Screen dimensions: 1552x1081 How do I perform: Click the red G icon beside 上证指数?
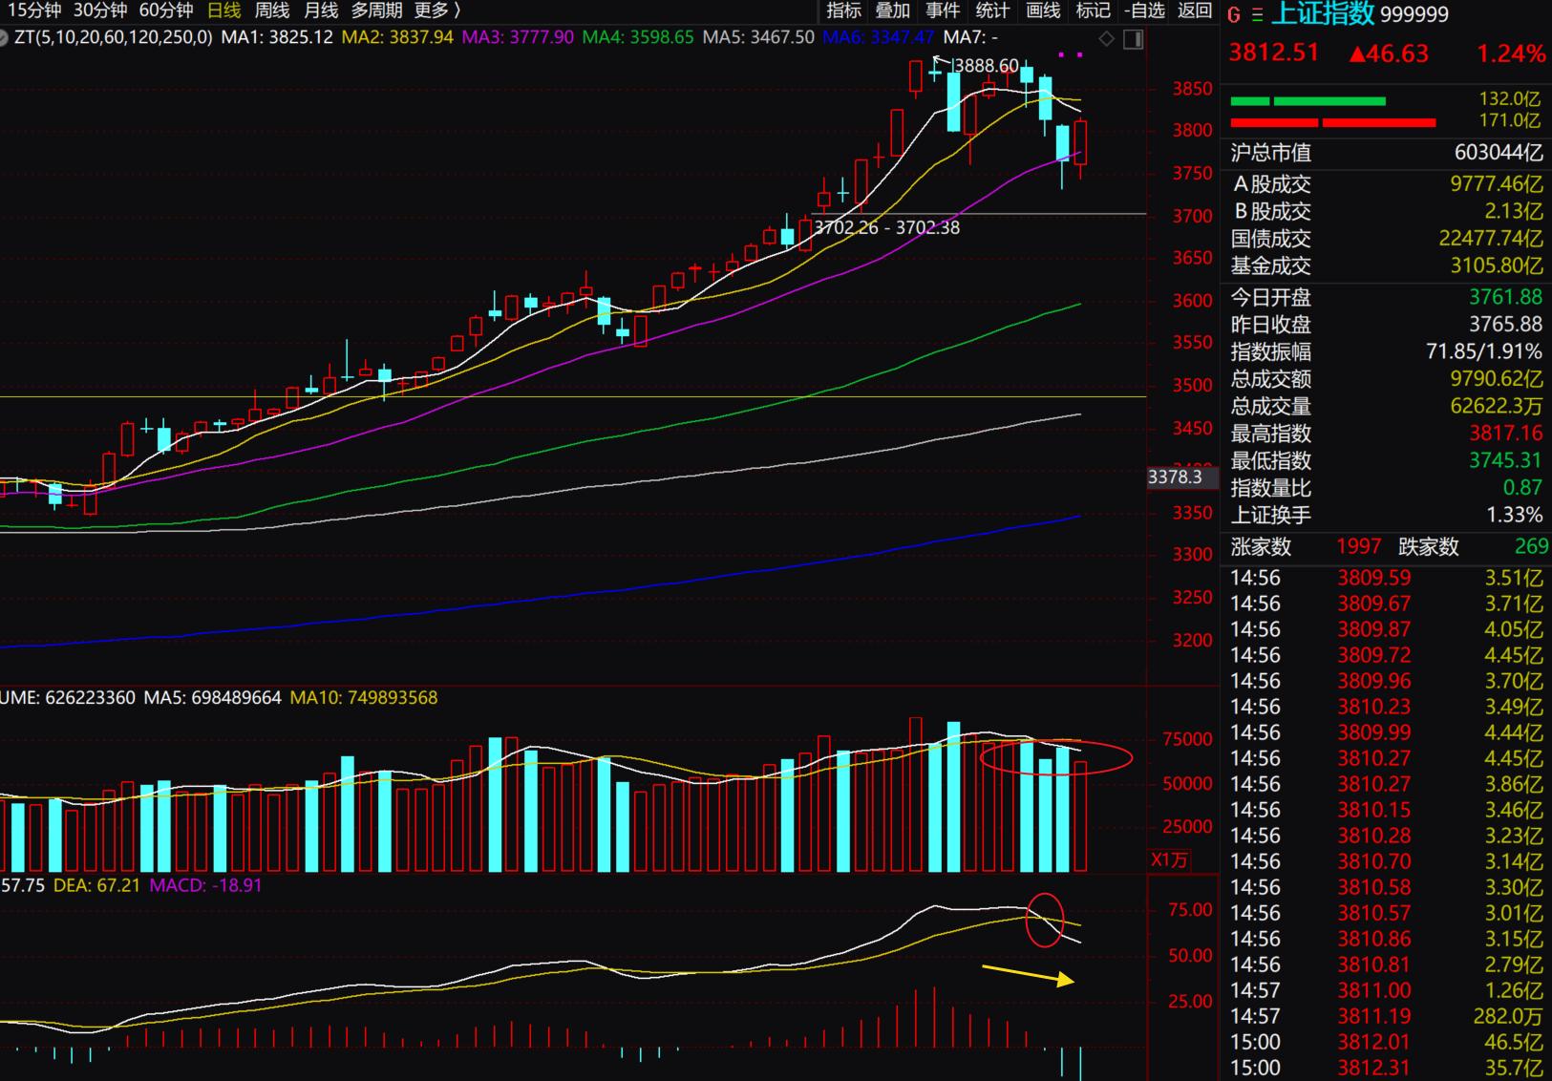[1234, 14]
